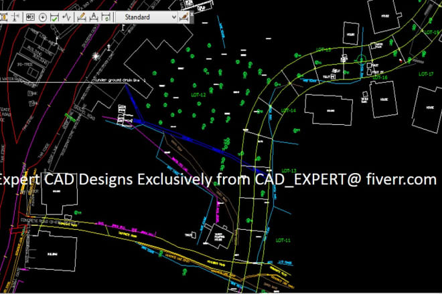The image size is (442, 294).
Task: Select the Jogged Linear dimension tool
Action: pos(67,17)
